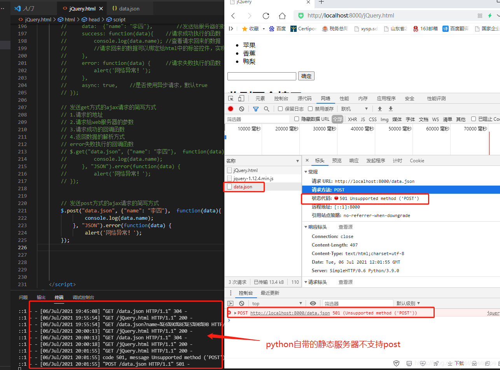Close the request details panel

click(307, 160)
